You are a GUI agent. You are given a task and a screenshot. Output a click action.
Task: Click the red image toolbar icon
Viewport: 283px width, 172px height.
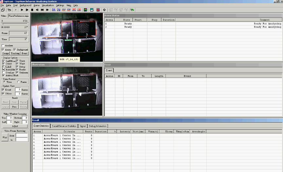click(98, 10)
